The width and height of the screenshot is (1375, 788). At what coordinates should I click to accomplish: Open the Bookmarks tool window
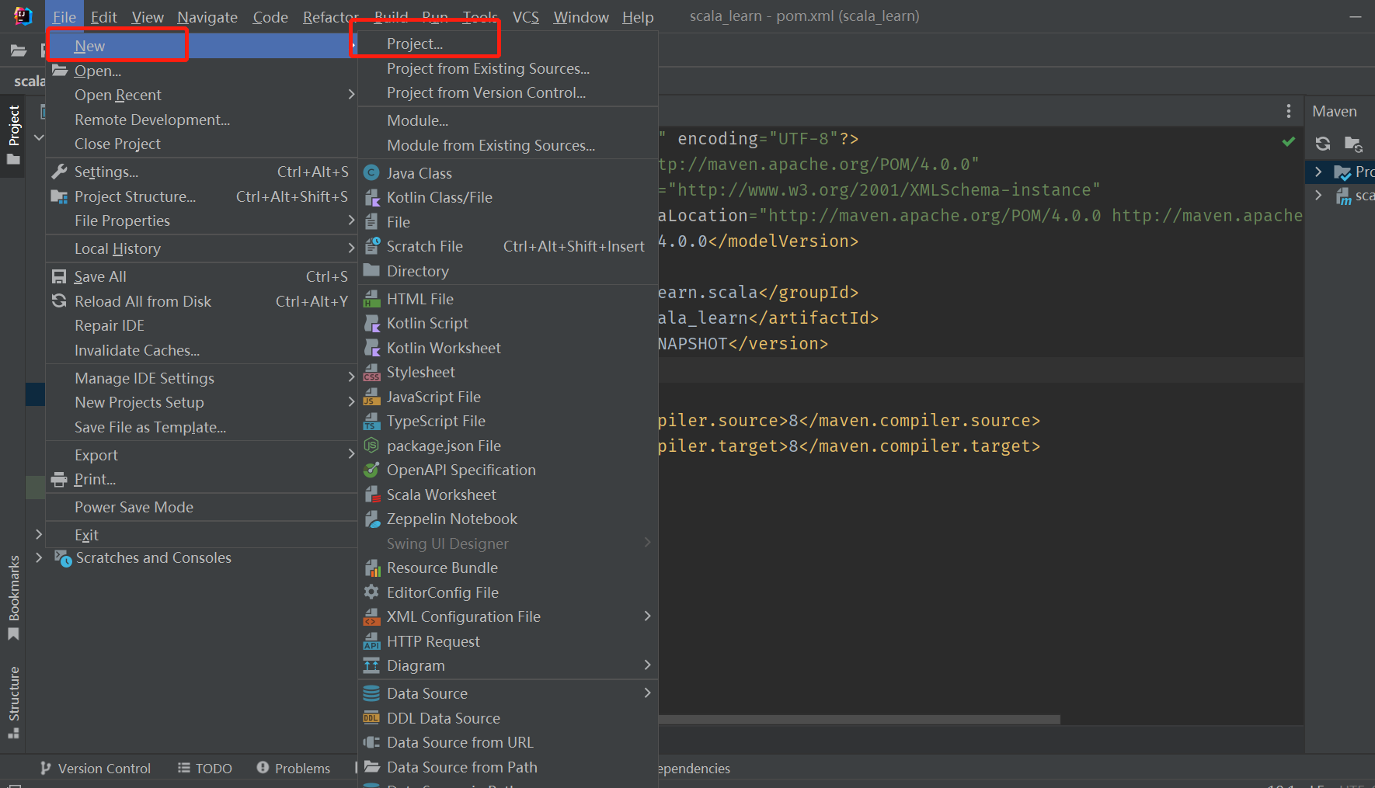pos(13,598)
